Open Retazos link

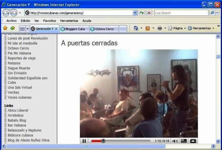click(x=14, y=63)
